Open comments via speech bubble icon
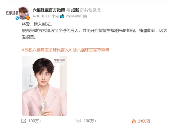Screen dimensions: 172x126 79,121
